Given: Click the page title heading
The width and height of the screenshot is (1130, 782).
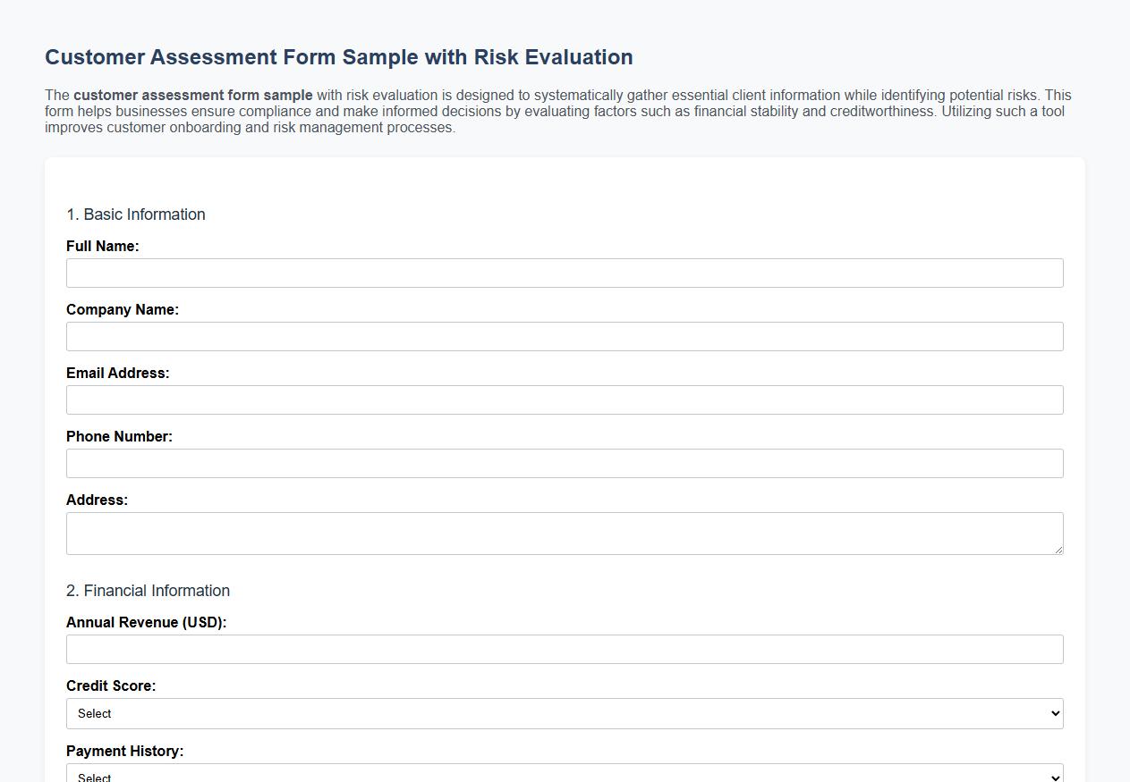Looking at the screenshot, I should tap(338, 56).
